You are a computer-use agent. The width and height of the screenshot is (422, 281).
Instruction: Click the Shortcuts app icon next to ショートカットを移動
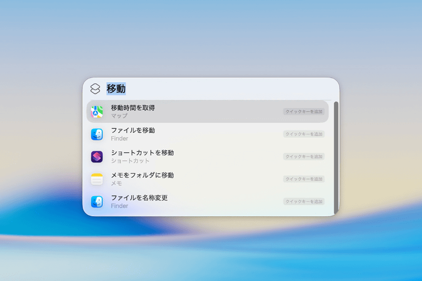coord(97,157)
